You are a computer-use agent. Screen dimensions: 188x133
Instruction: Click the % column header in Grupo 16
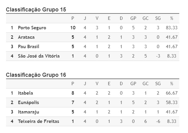[172, 84]
